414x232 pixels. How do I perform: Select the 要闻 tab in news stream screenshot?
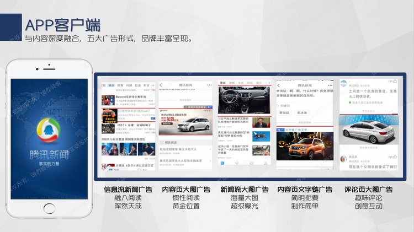223,83
